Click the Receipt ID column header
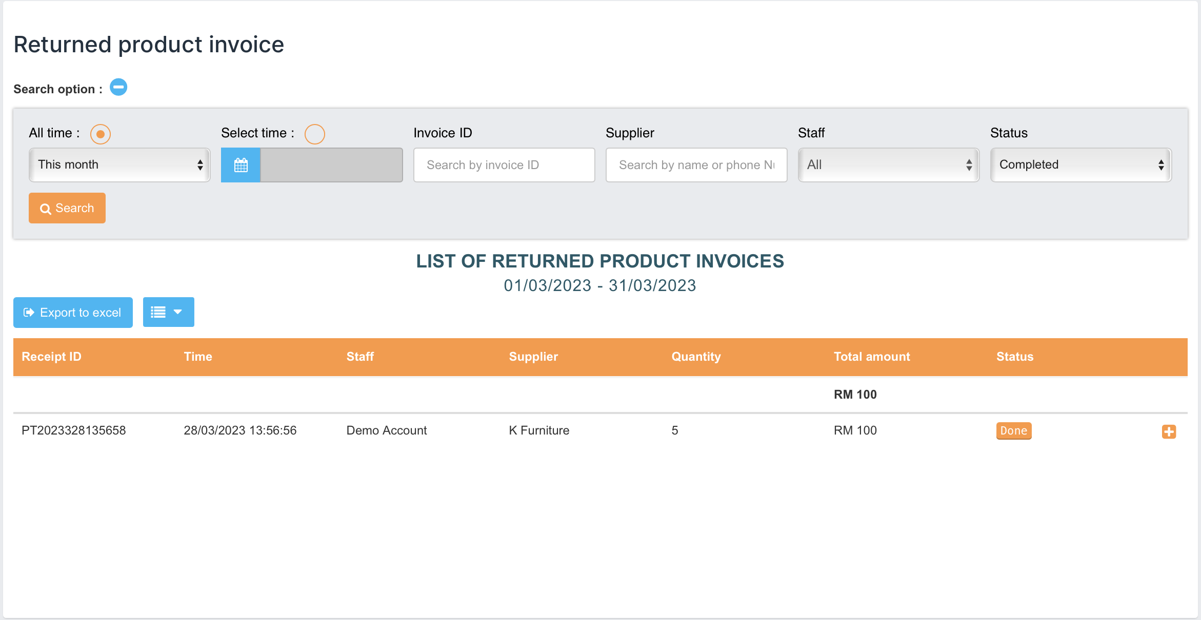 click(51, 357)
